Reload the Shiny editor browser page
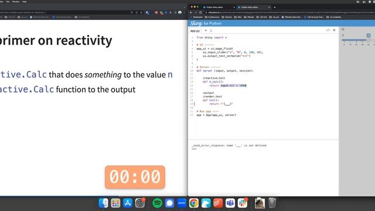This screenshot has width=375, height=211. click(x=200, y=12)
